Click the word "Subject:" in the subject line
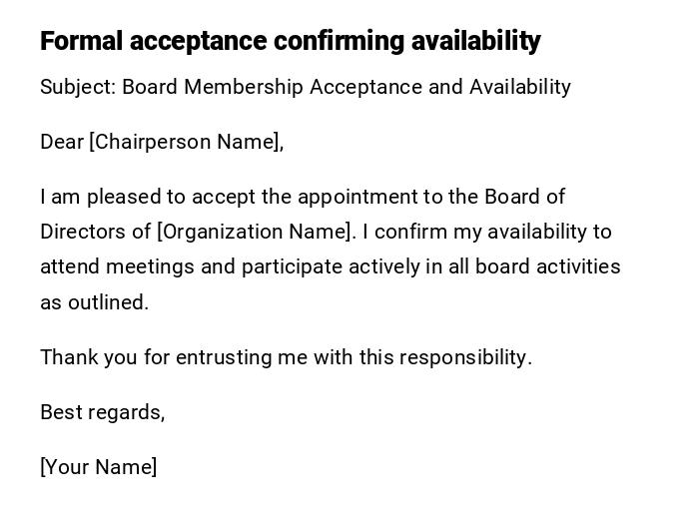Screen dimensions: 699x529 tap(78, 87)
